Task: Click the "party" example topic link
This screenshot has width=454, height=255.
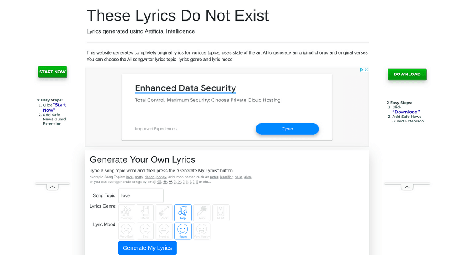Action: click(139, 177)
